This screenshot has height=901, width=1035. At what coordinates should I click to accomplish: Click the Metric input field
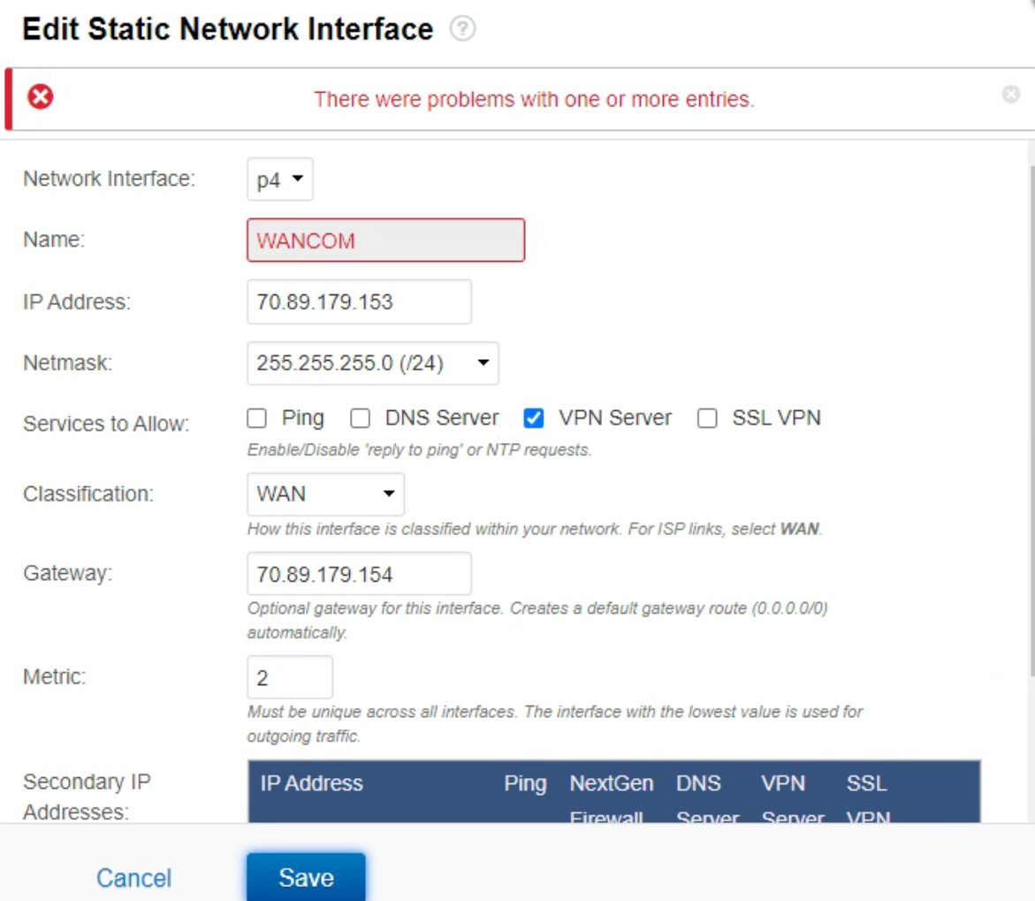(x=290, y=678)
